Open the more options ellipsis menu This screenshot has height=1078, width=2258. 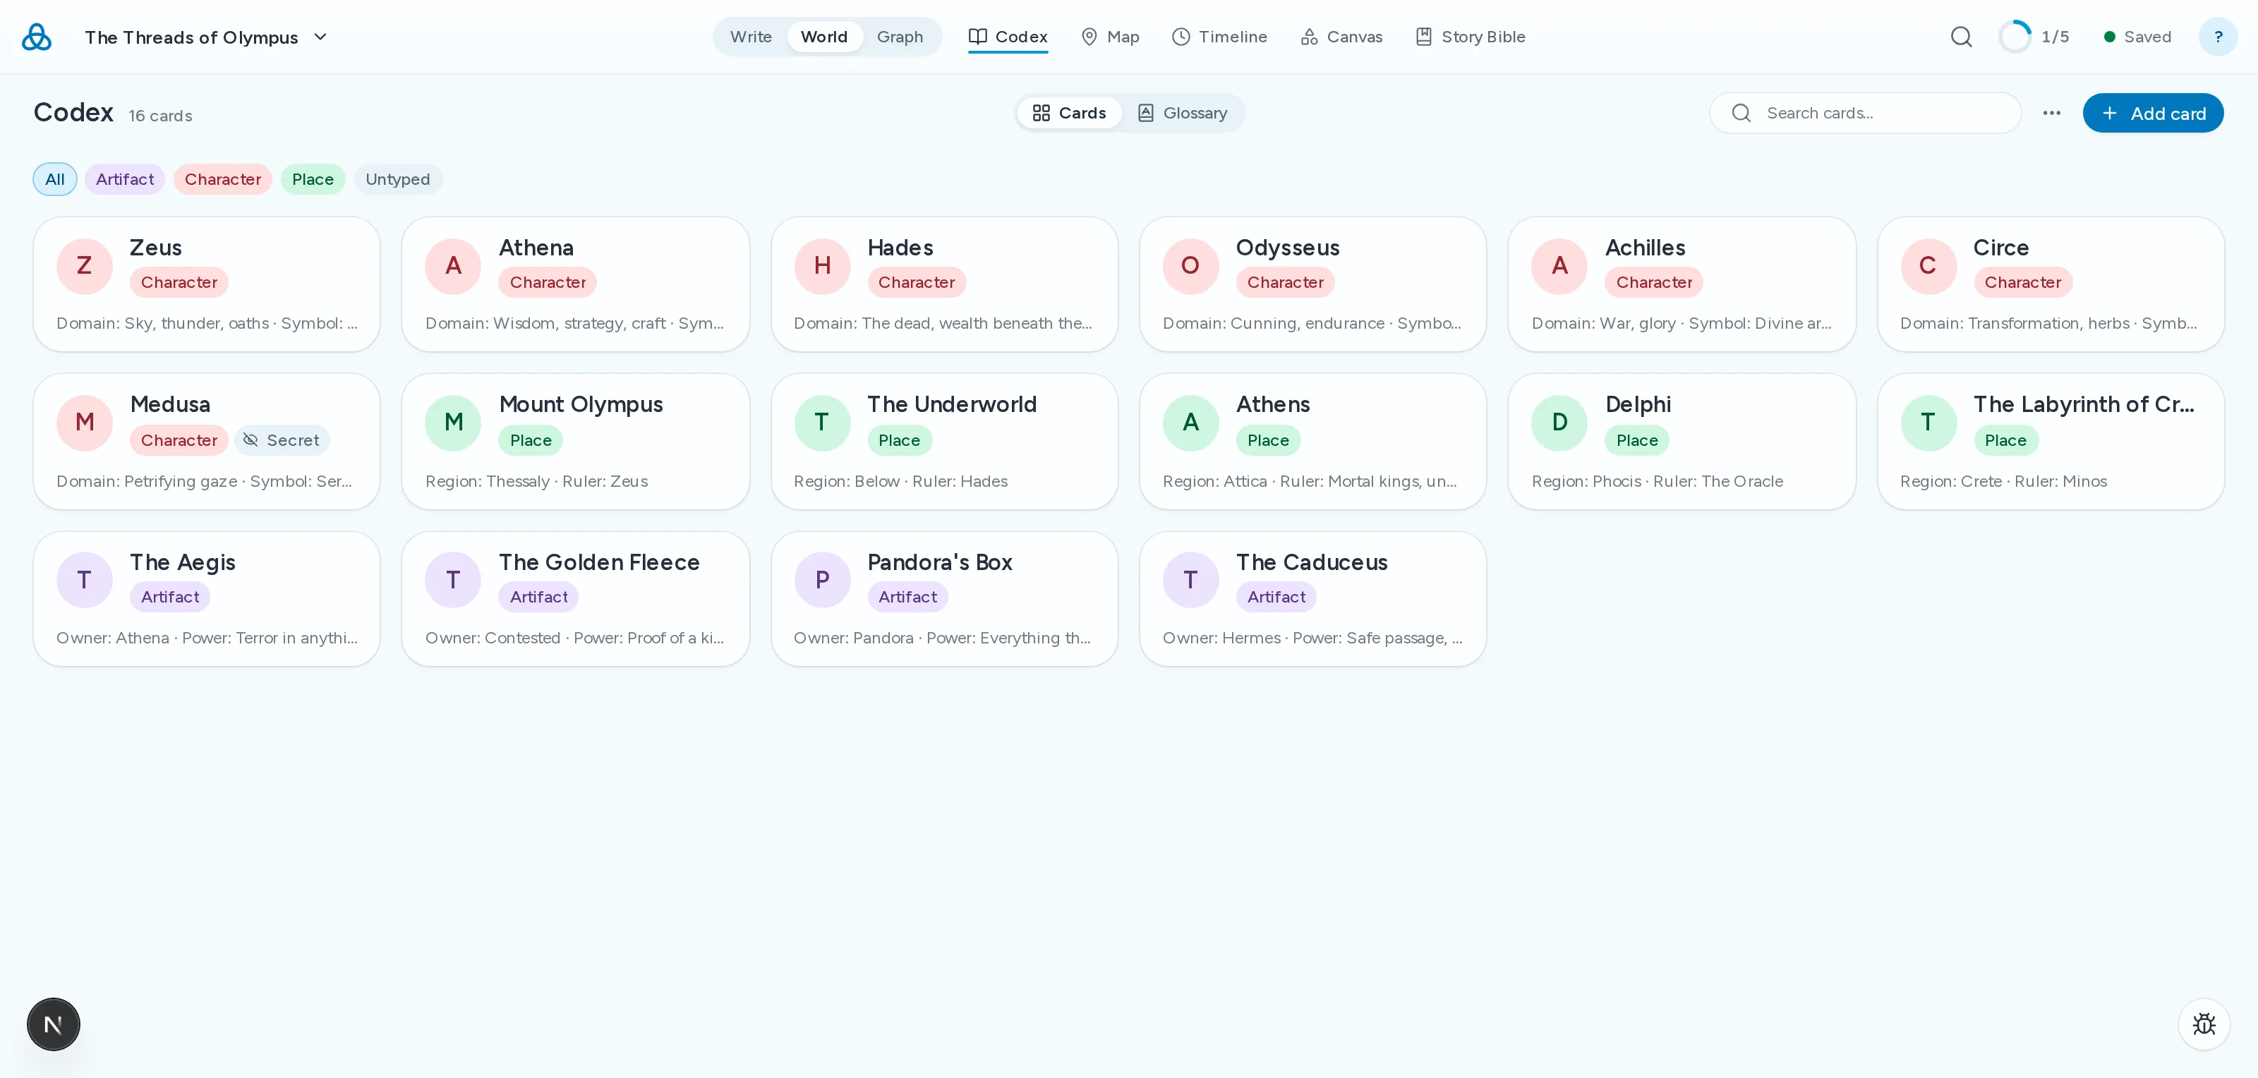point(2051,113)
